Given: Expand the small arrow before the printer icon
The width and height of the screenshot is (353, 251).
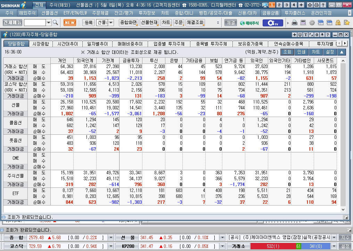Looking at the screenshot, I should pyautogui.click(x=288, y=23).
